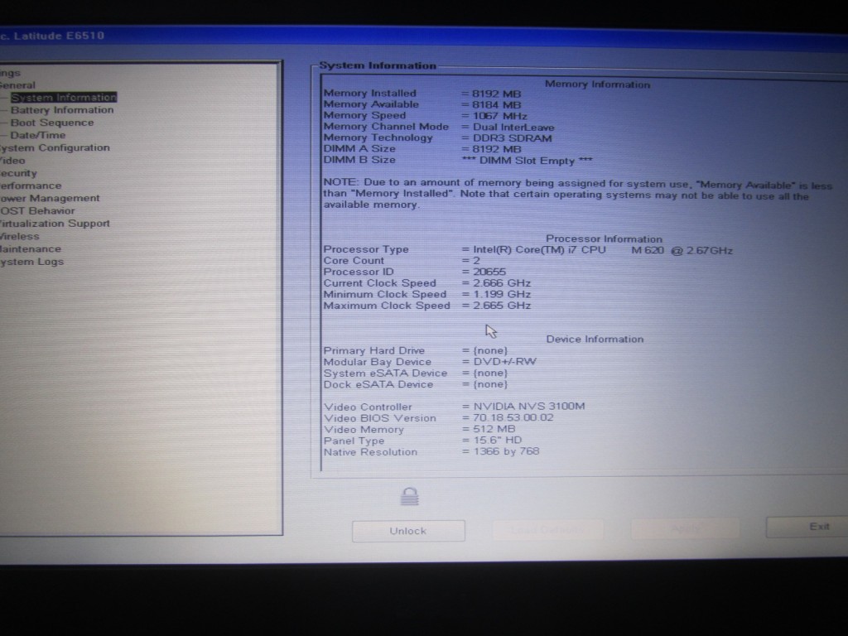Viewport: 848px width, 636px height.
Task: Expand Power Management category
Action: point(50,198)
